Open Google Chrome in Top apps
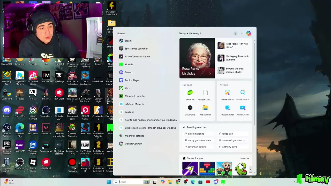This screenshot has height=186, width=331. (x=205, y=95)
